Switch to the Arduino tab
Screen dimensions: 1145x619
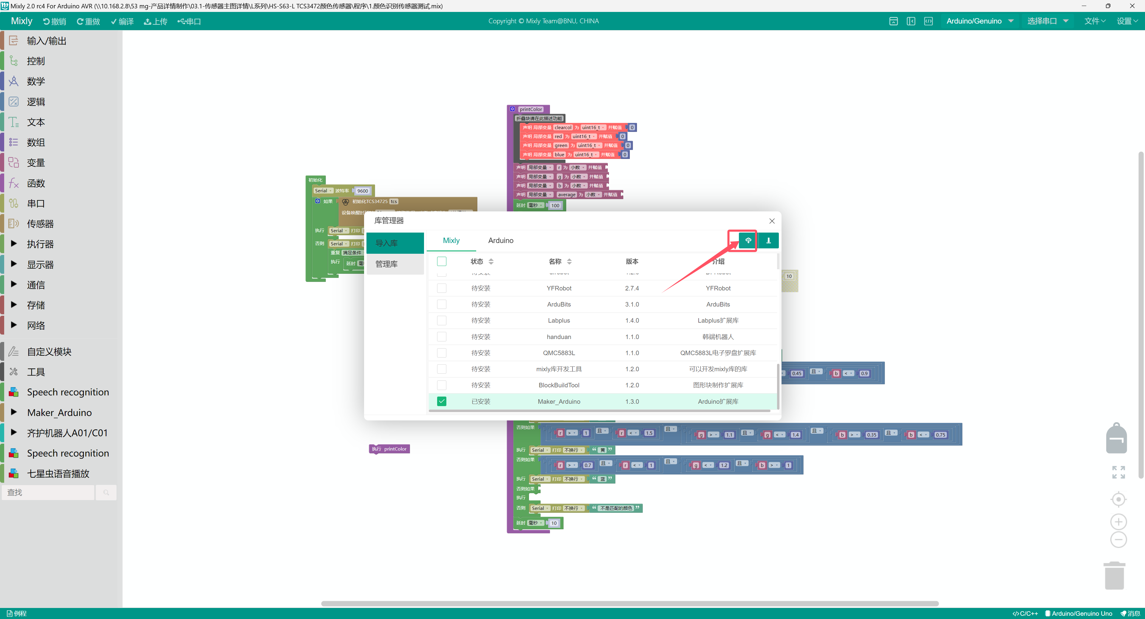tap(501, 240)
